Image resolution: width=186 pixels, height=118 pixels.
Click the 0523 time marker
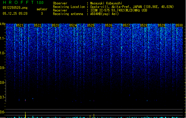(x=55, y=25)
